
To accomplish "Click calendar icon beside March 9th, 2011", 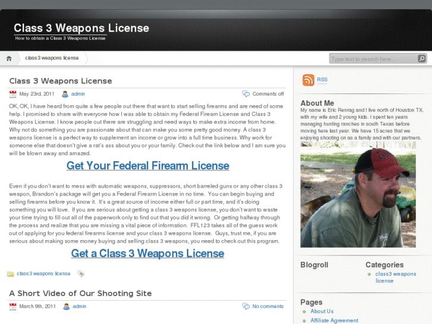I will (12, 306).
